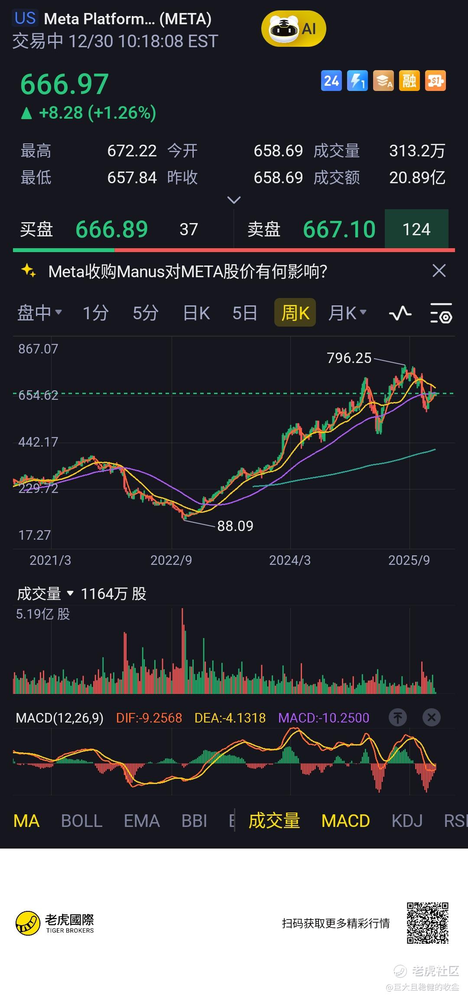
Task: Tap the Tiger Brokers logo
Action: [x=55, y=923]
